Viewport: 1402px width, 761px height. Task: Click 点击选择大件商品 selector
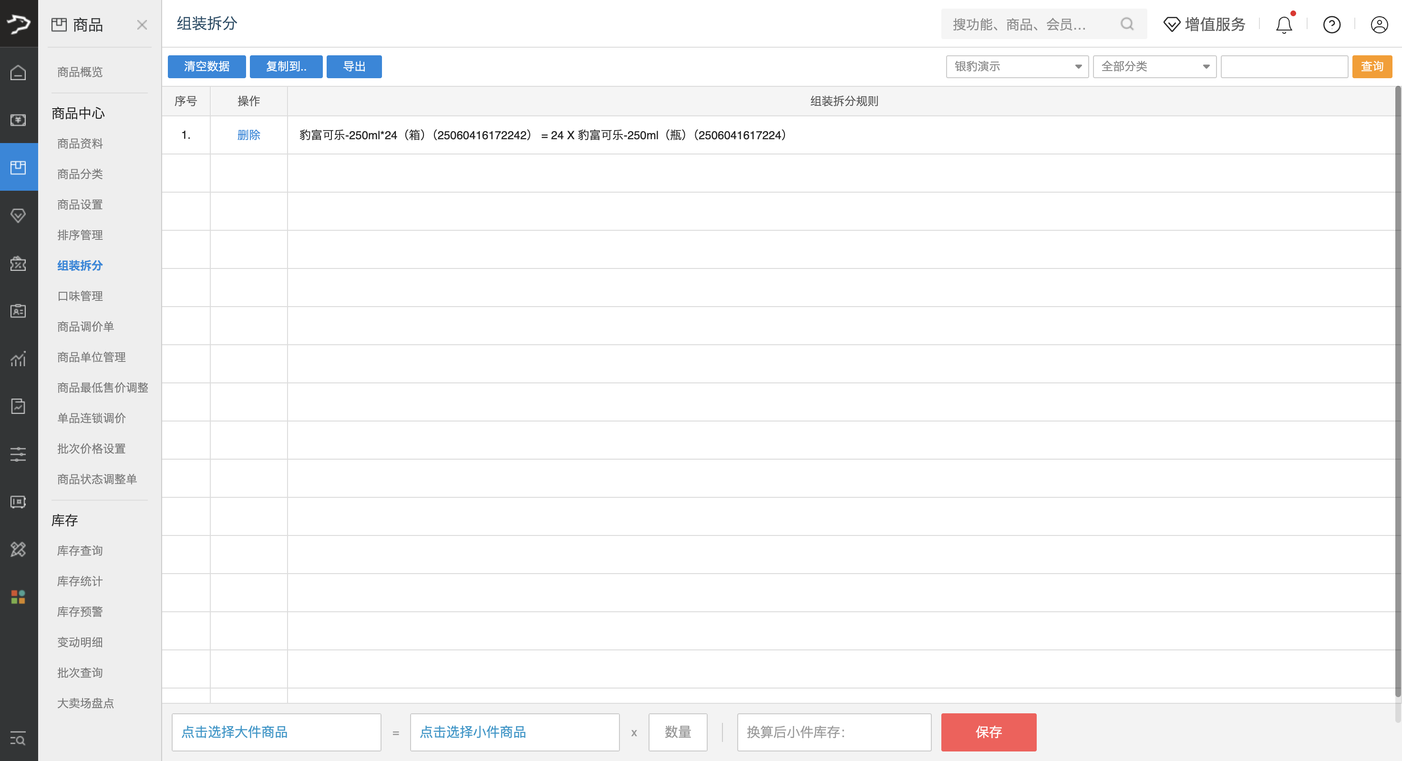tap(277, 732)
